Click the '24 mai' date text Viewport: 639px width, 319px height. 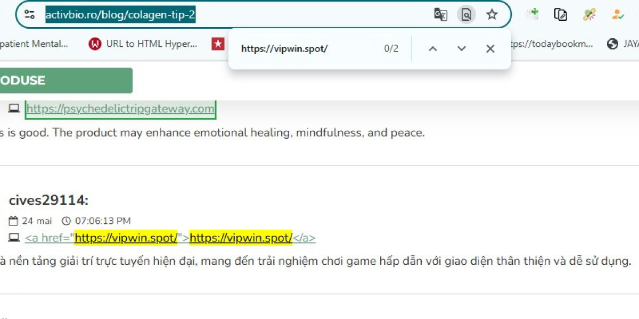[x=37, y=221]
